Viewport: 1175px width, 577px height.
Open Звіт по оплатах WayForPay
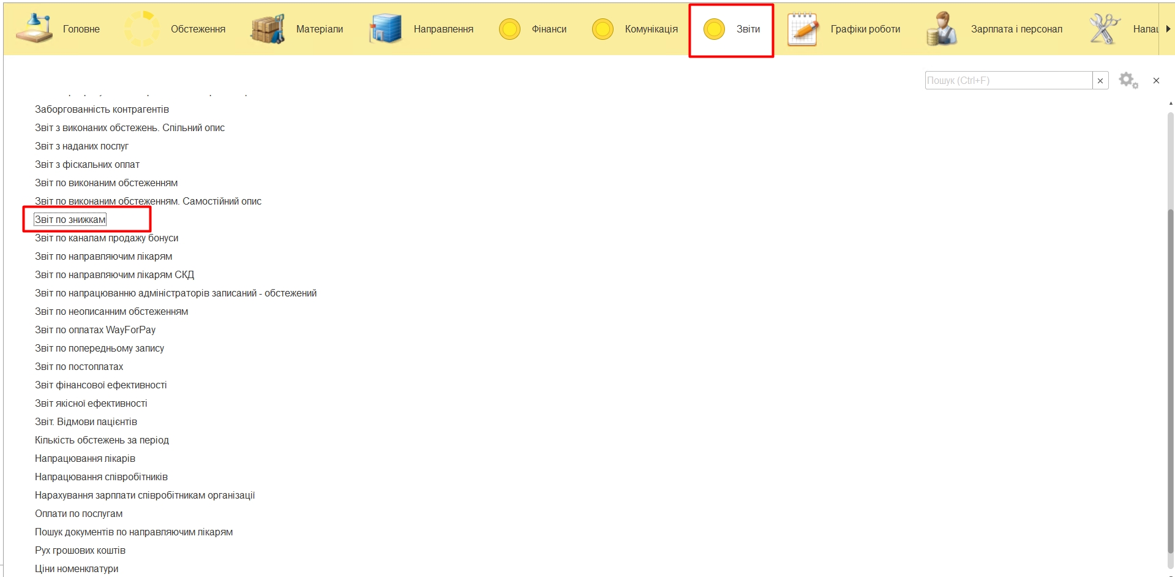[95, 330]
